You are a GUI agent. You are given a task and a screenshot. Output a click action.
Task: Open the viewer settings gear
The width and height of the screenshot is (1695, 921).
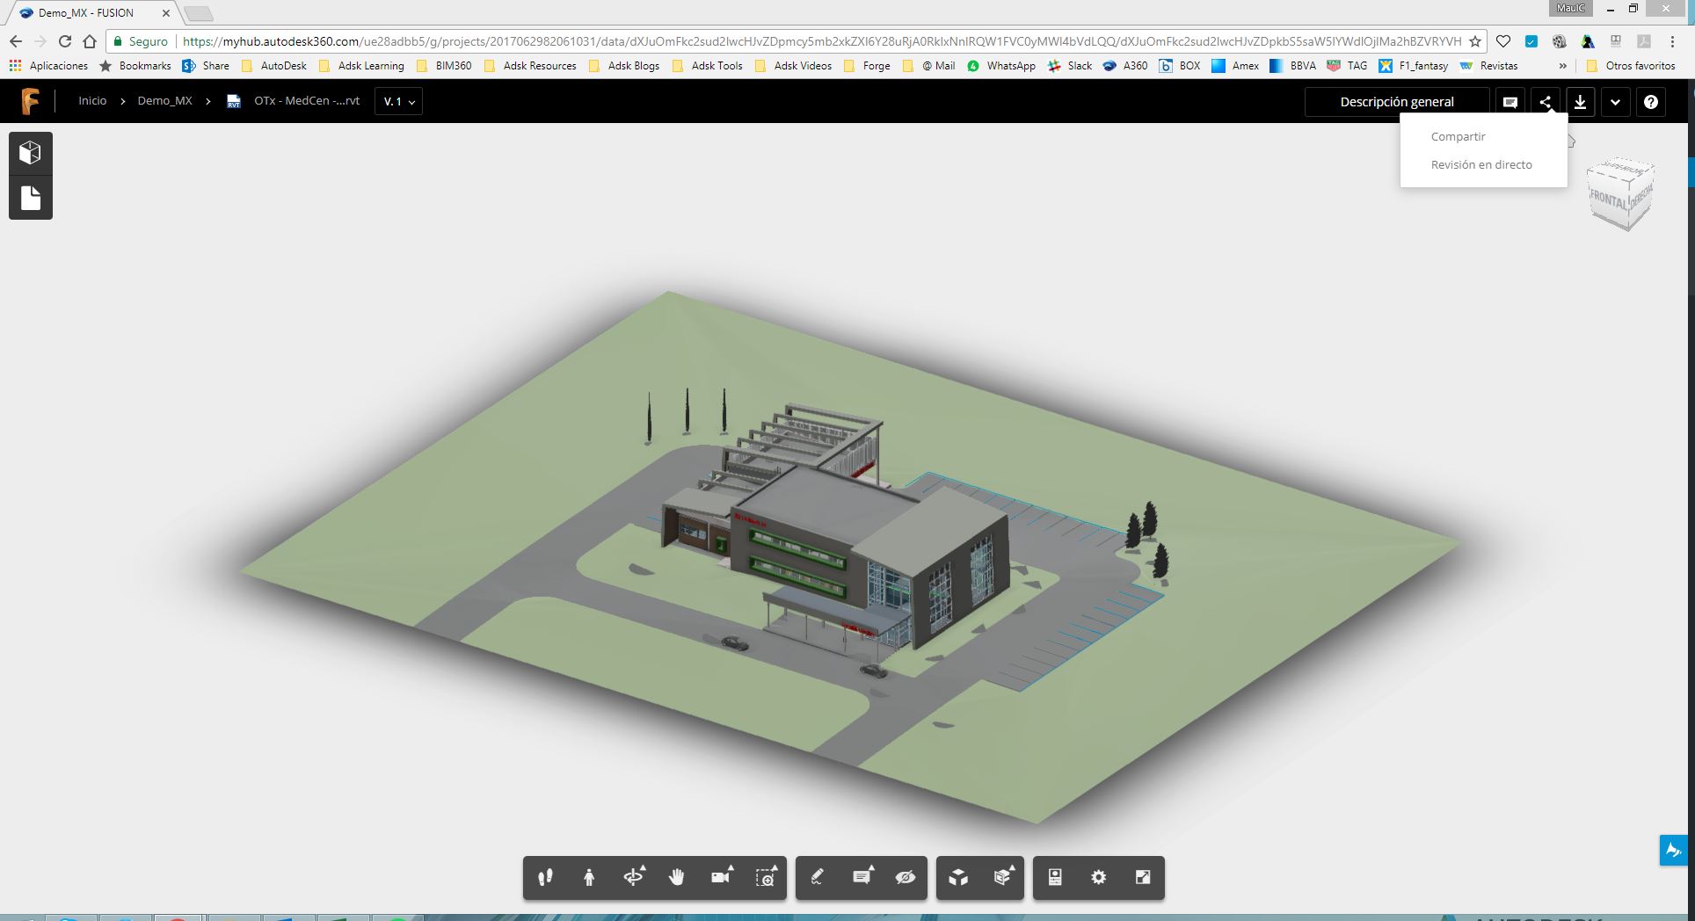click(1098, 878)
